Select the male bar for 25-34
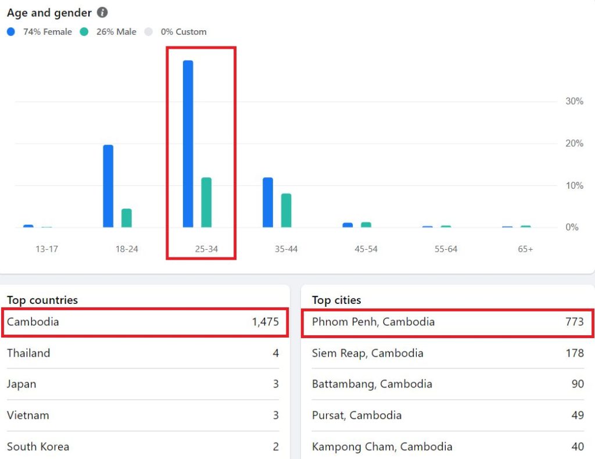595x459 pixels. click(206, 203)
